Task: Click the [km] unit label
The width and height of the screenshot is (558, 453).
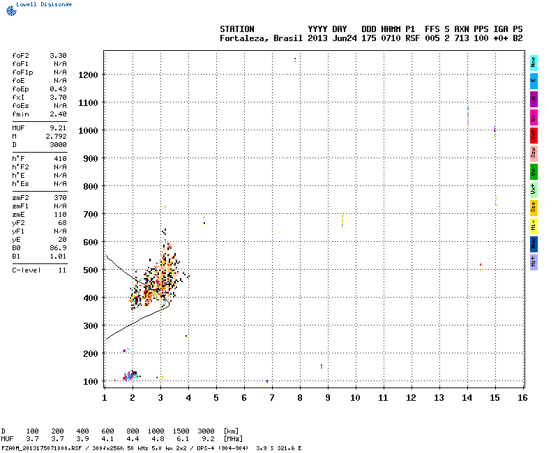Action: pyautogui.click(x=231, y=431)
